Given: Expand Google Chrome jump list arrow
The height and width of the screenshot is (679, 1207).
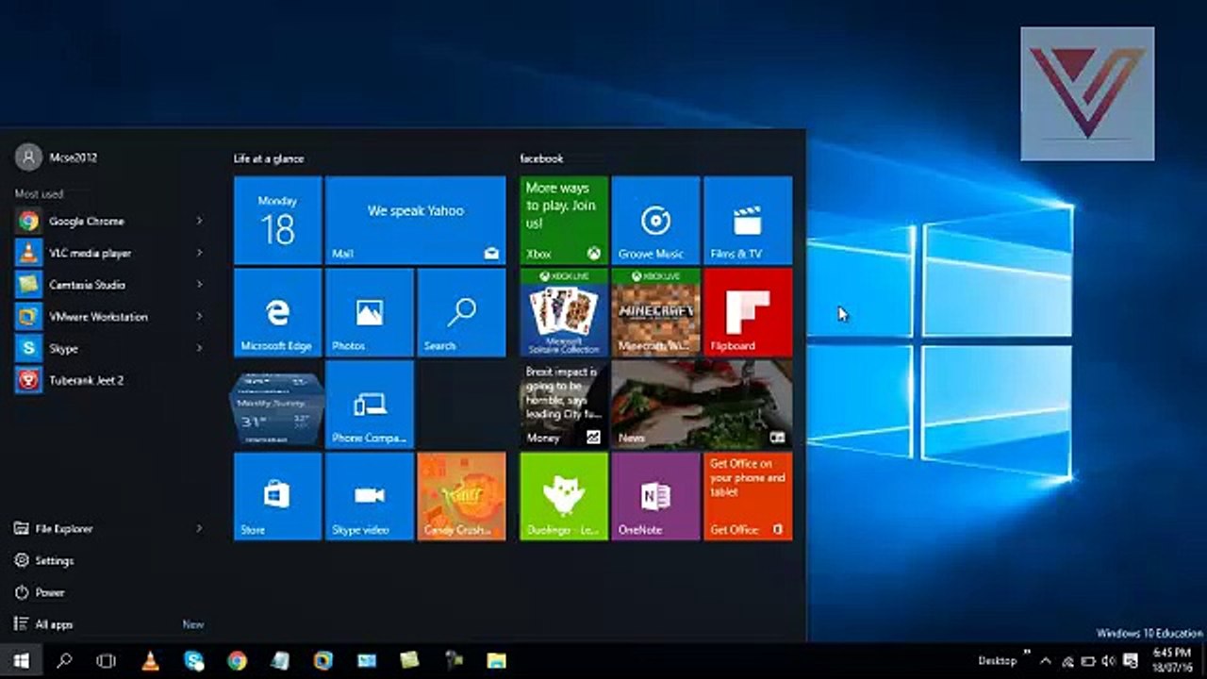Looking at the screenshot, I should tap(199, 221).
